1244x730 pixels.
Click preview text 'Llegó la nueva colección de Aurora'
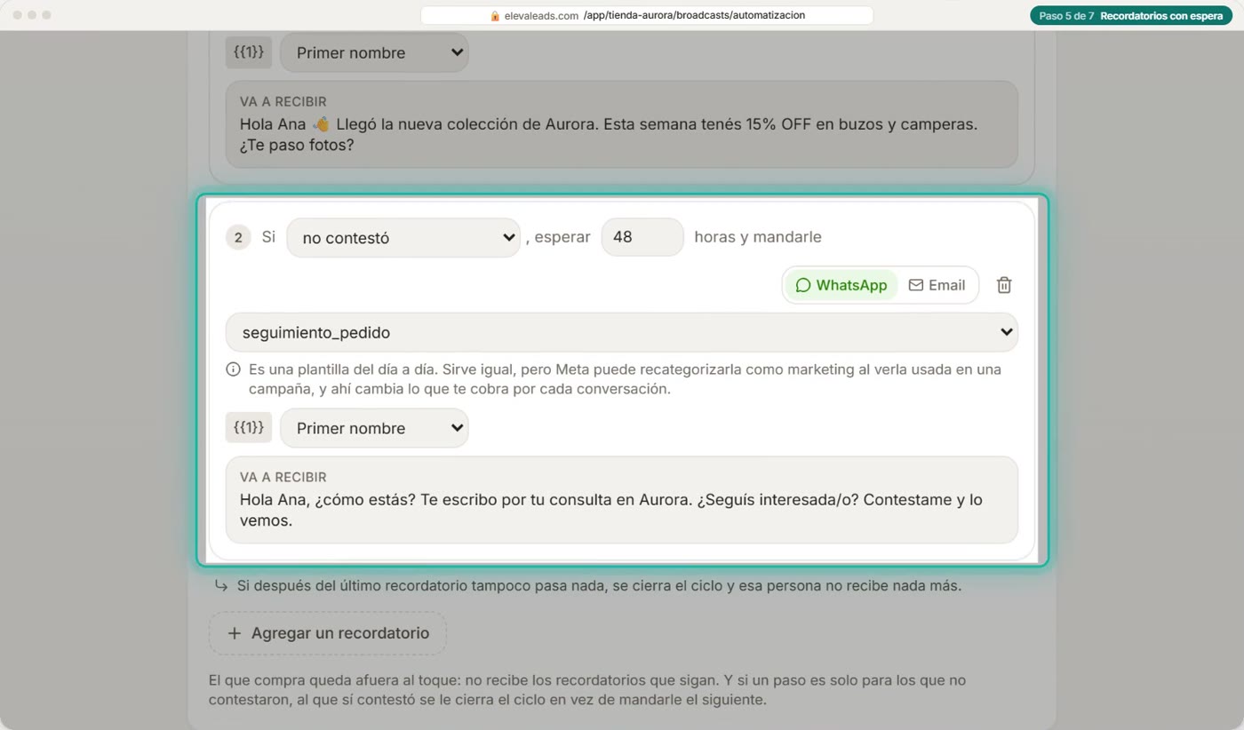point(467,124)
